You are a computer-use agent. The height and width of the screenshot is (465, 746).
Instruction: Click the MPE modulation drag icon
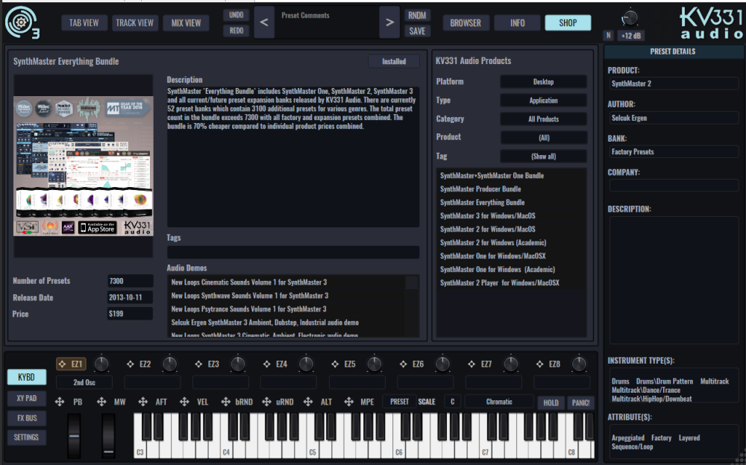(348, 402)
